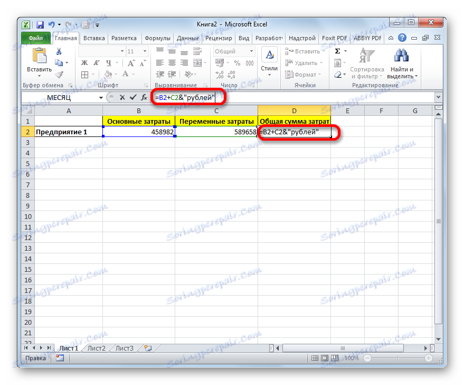Viewport: 464px width, 385px height.
Task: Click the AutoSum sigma icon
Action: (336, 51)
